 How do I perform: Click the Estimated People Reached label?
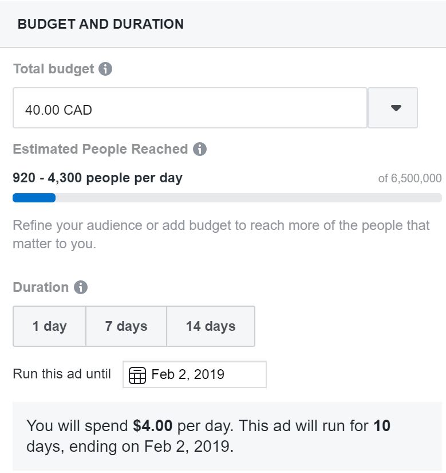pyautogui.click(x=100, y=150)
